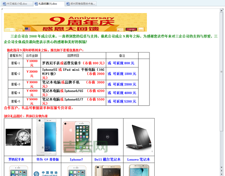
Task: Click the 套餐-5 row label
Action: point(15,102)
